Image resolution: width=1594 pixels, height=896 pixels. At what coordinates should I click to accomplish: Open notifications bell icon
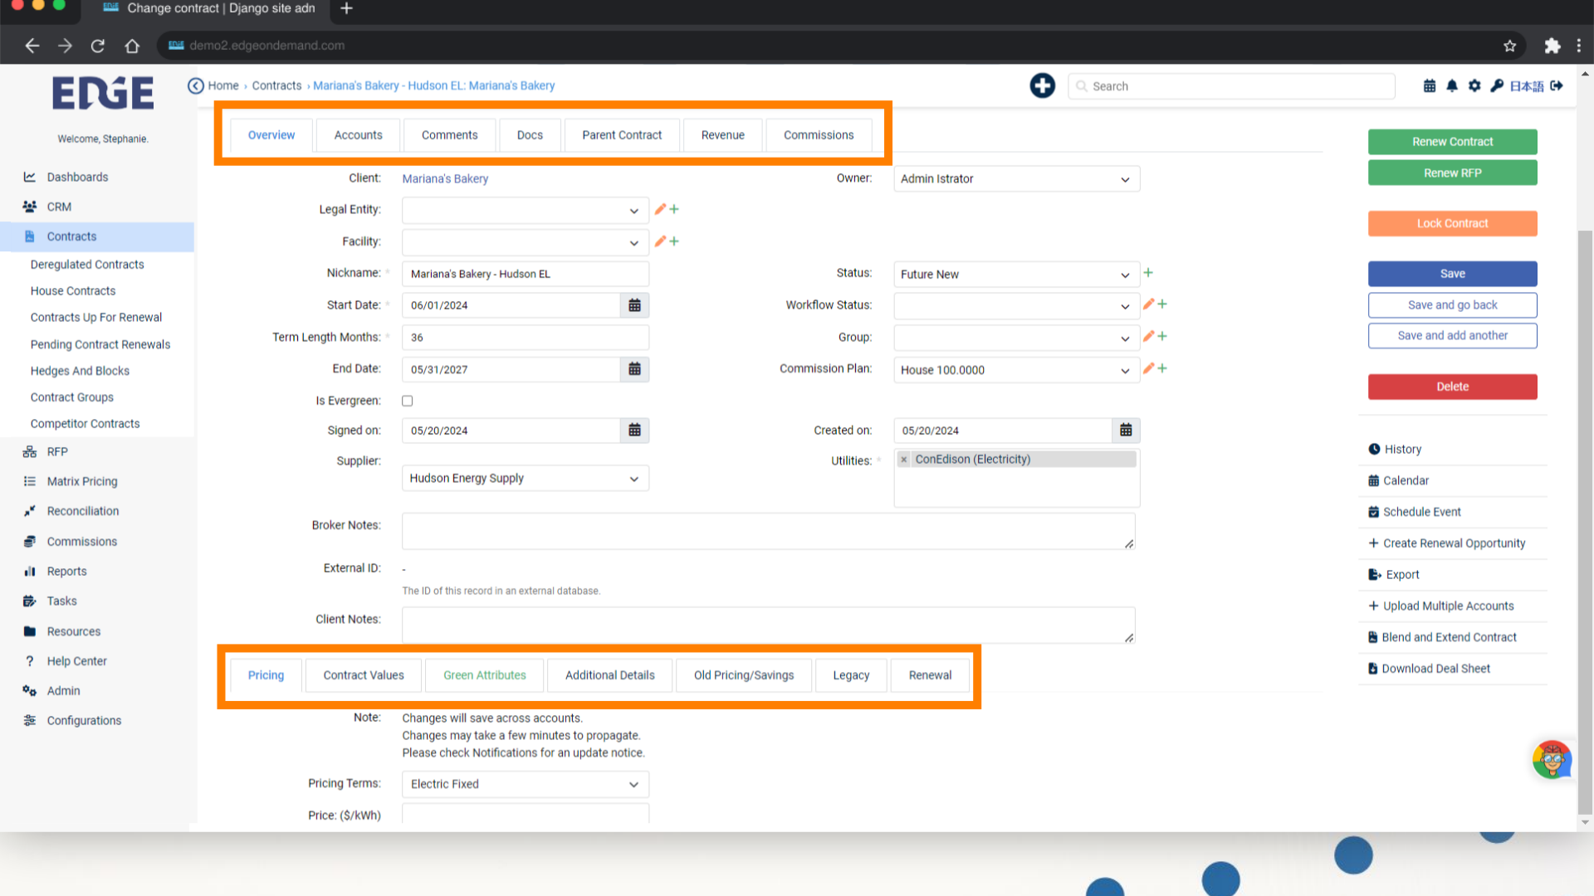1452,85
